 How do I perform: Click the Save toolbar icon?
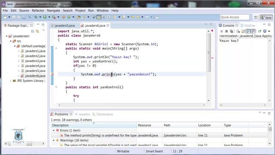click(x=14, y=17)
